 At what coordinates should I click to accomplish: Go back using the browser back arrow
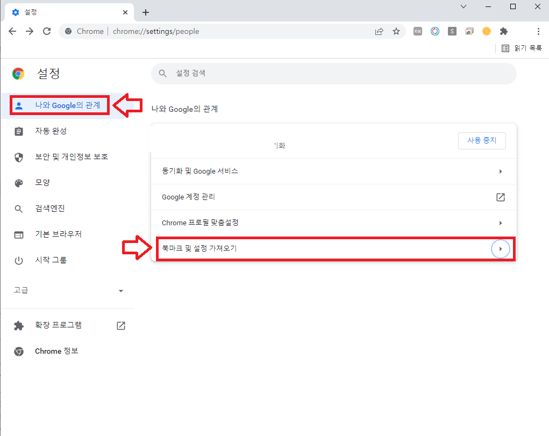point(12,31)
